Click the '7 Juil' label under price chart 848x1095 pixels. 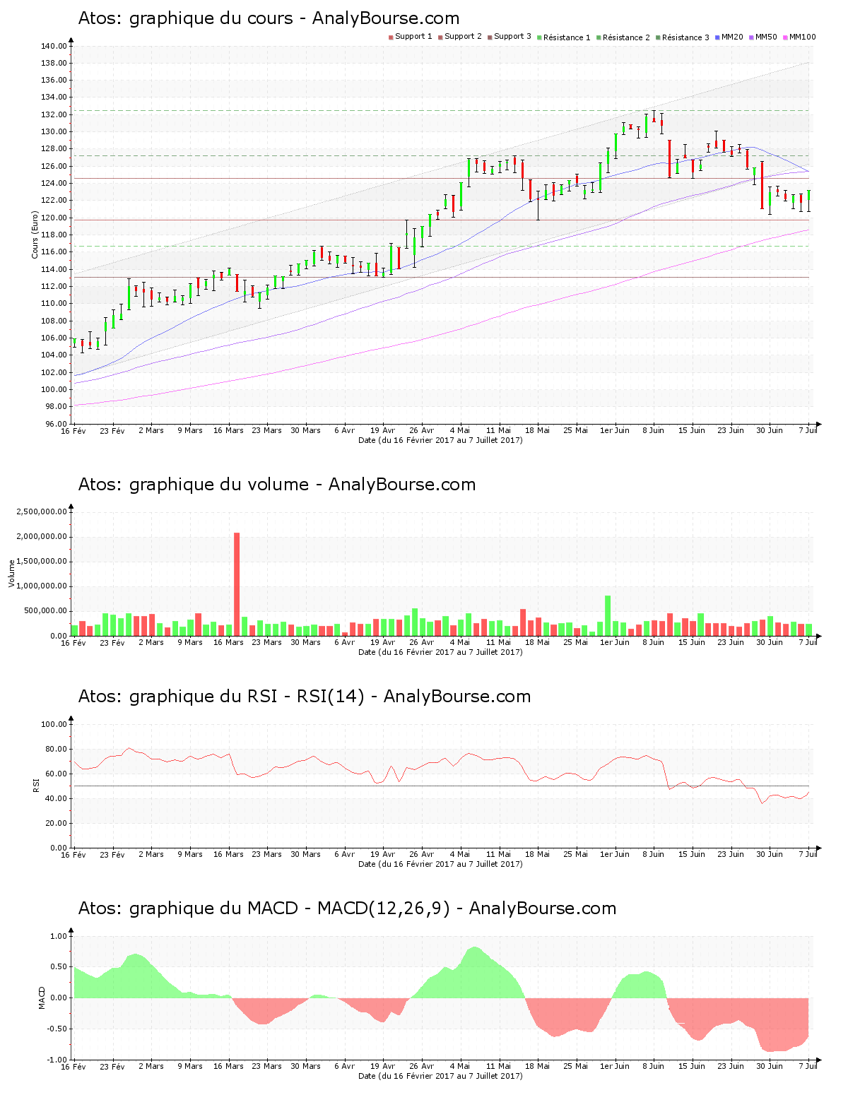click(x=808, y=430)
